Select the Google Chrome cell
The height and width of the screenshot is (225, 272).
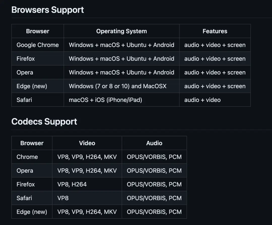38,45
